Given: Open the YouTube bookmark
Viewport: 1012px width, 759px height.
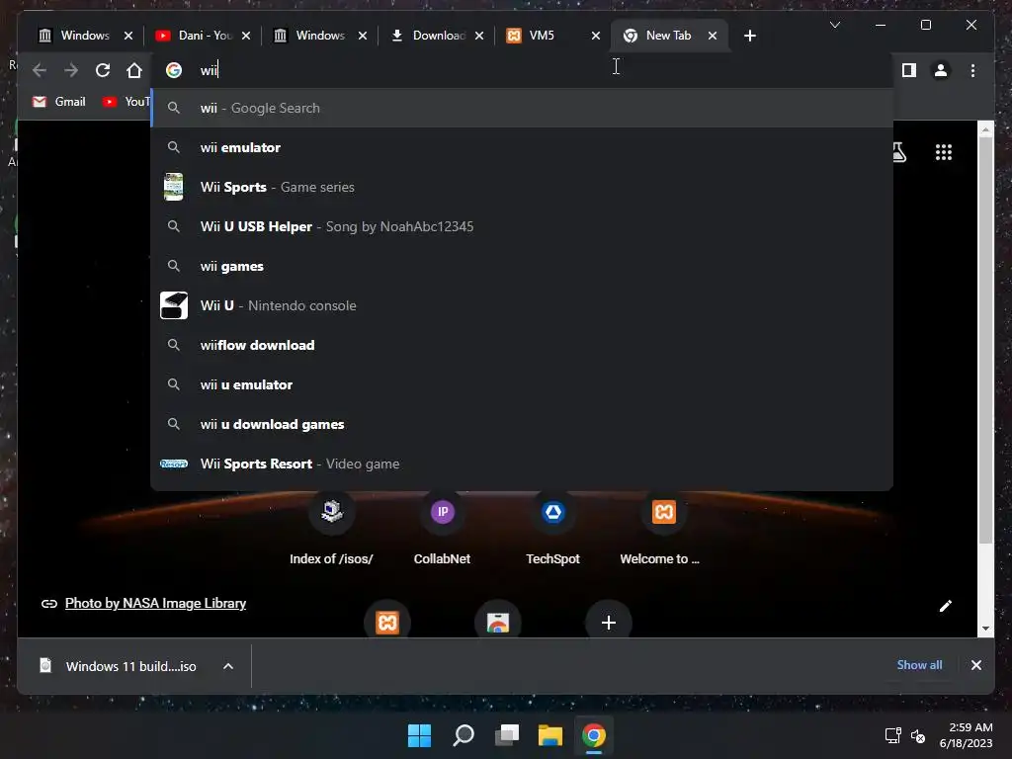Looking at the screenshot, I should (x=126, y=102).
